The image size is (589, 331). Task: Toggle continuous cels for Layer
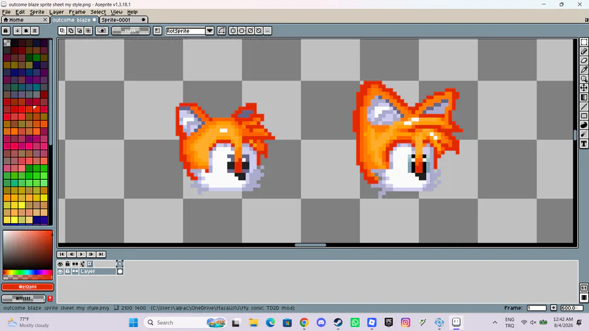75,271
